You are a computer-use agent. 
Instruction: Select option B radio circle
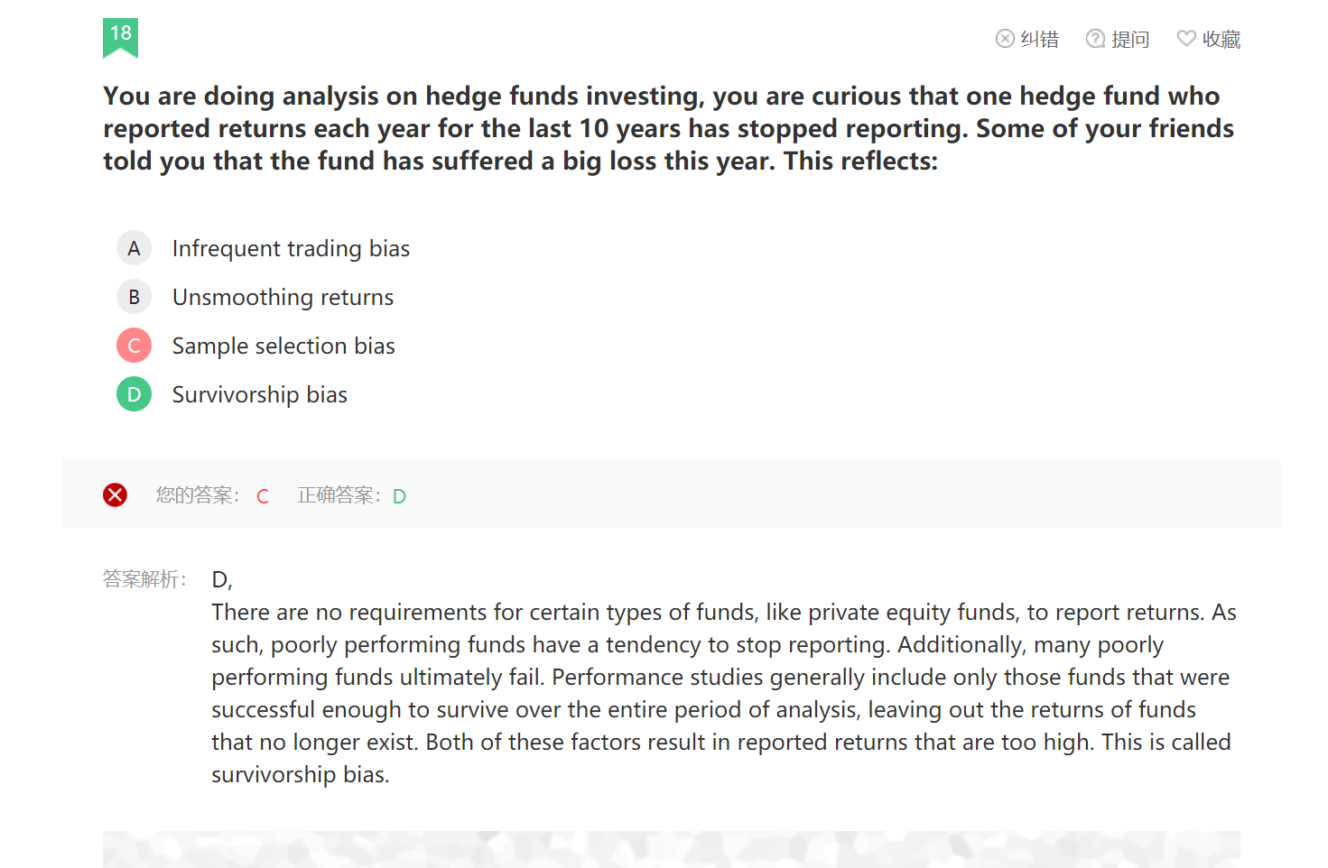tap(134, 297)
